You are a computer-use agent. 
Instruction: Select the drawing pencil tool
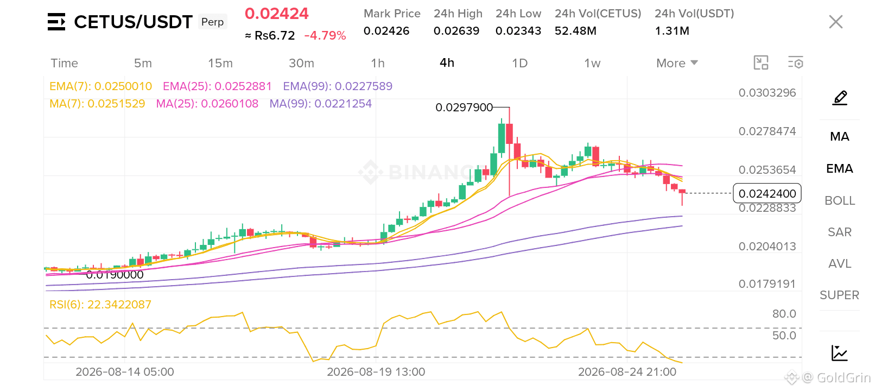click(x=840, y=98)
